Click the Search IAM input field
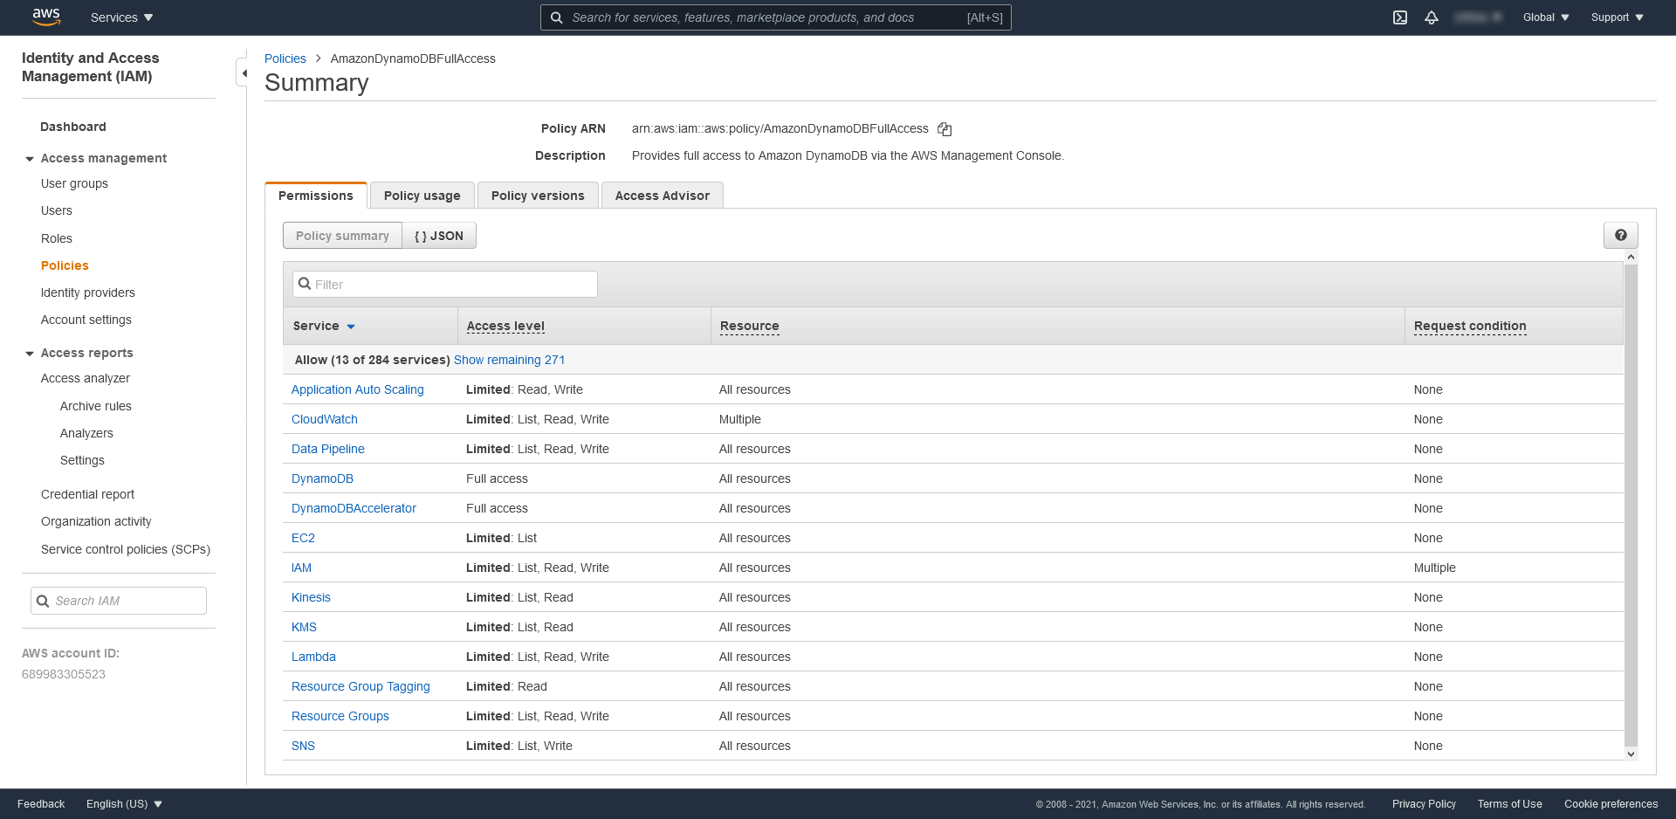The image size is (1676, 819). 119,601
